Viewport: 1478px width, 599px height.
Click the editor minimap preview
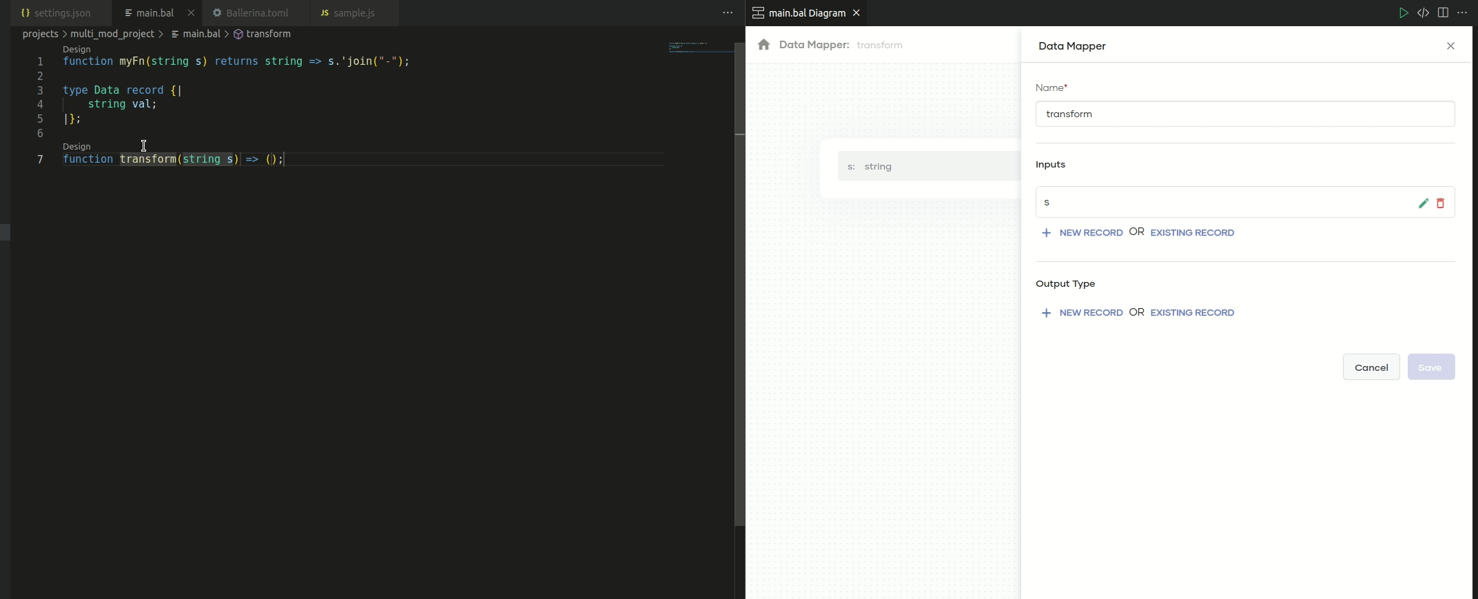[701, 47]
